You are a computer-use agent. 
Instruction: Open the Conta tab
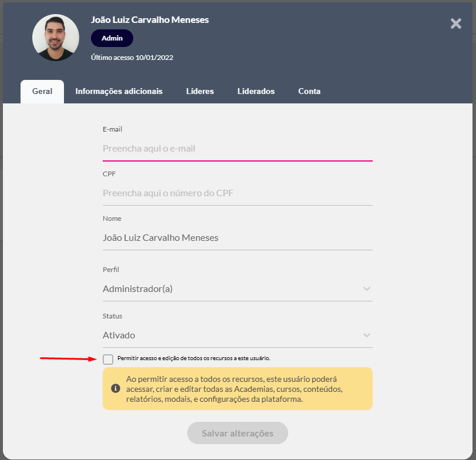(309, 92)
